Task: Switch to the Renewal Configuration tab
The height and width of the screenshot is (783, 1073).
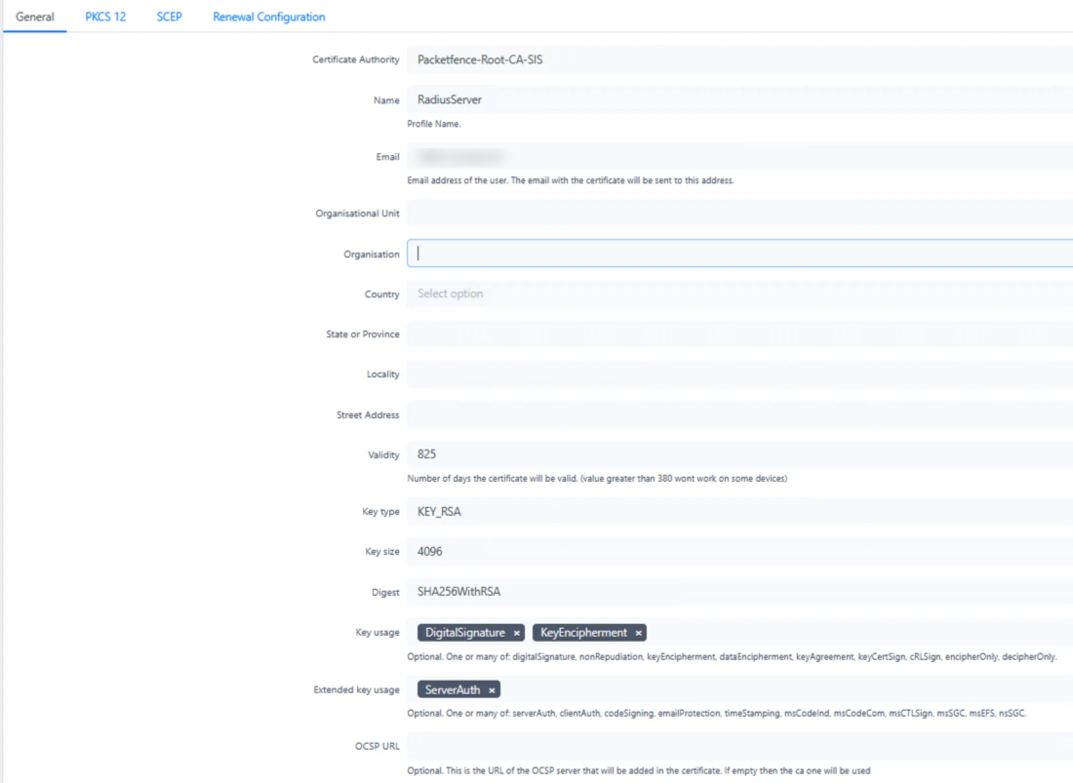Action: [268, 17]
